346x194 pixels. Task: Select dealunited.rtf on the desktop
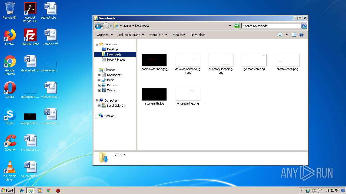pos(30,64)
